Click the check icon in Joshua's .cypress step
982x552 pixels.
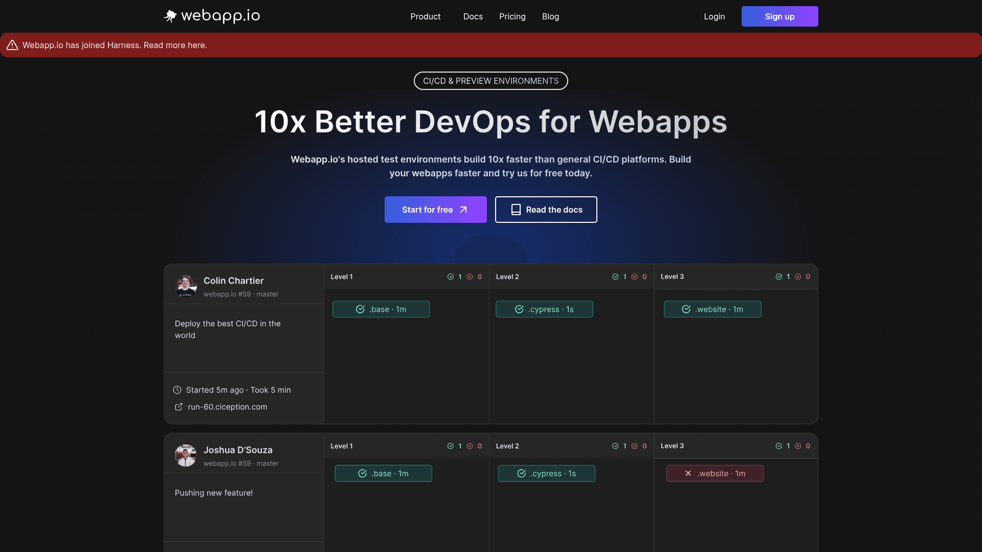[x=521, y=473]
